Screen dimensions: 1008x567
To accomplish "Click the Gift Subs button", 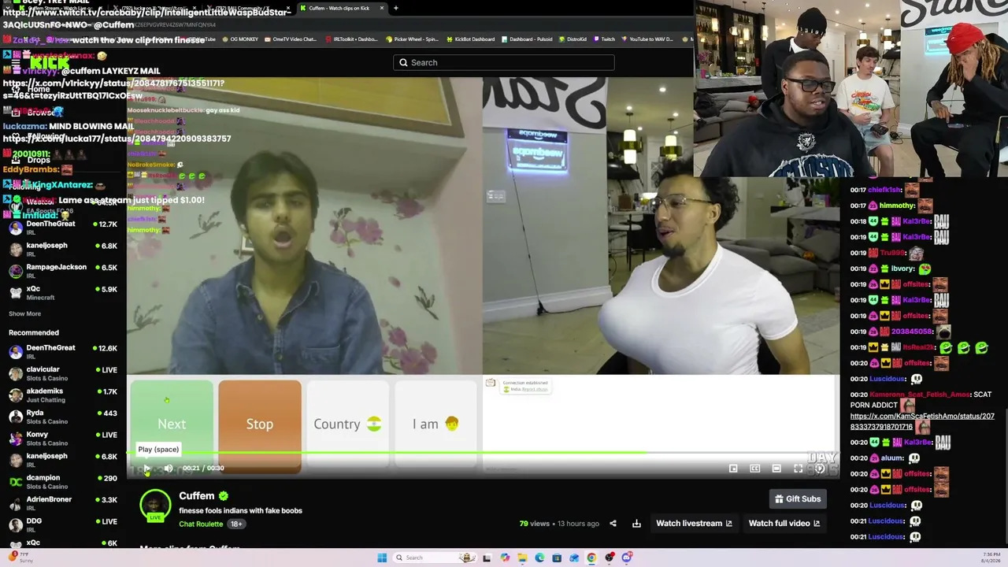I will coord(798,498).
